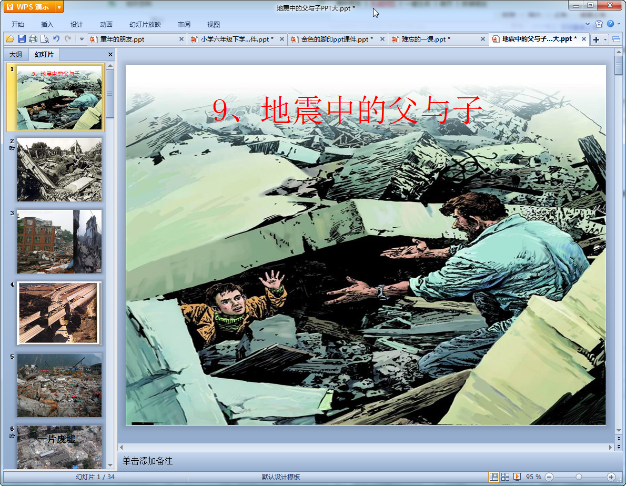Screen dimensions: 626x486
Task: Undo the last action
Action: click(56, 39)
